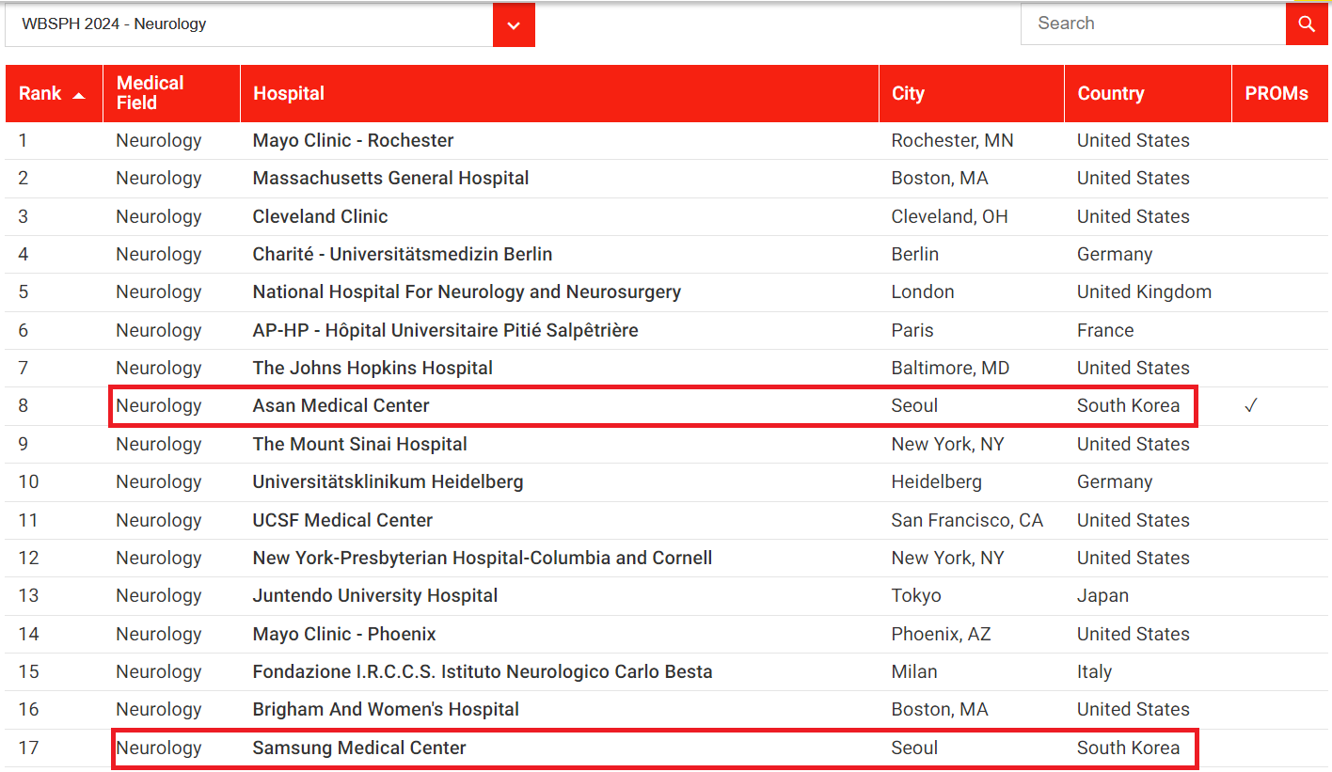Sort by Hospital column header

pyautogui.click(x=559, y=93)
